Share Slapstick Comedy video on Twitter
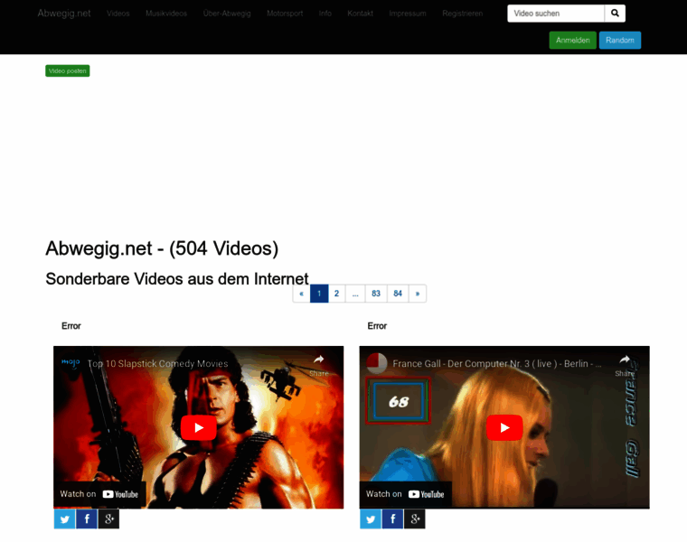This screenshot has width=687, height=542. pyautogui.click(x=65, y=519)
